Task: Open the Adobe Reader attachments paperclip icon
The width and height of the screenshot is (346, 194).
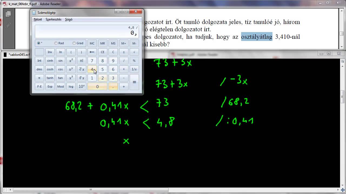Action: (8, 26)
